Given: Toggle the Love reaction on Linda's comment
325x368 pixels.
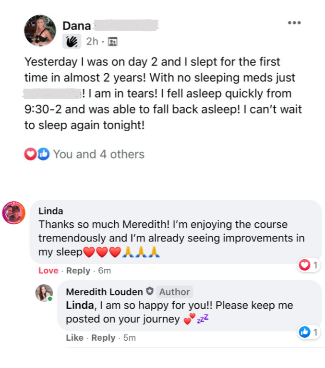Looking at the screenshot, I should pos(48,271).
